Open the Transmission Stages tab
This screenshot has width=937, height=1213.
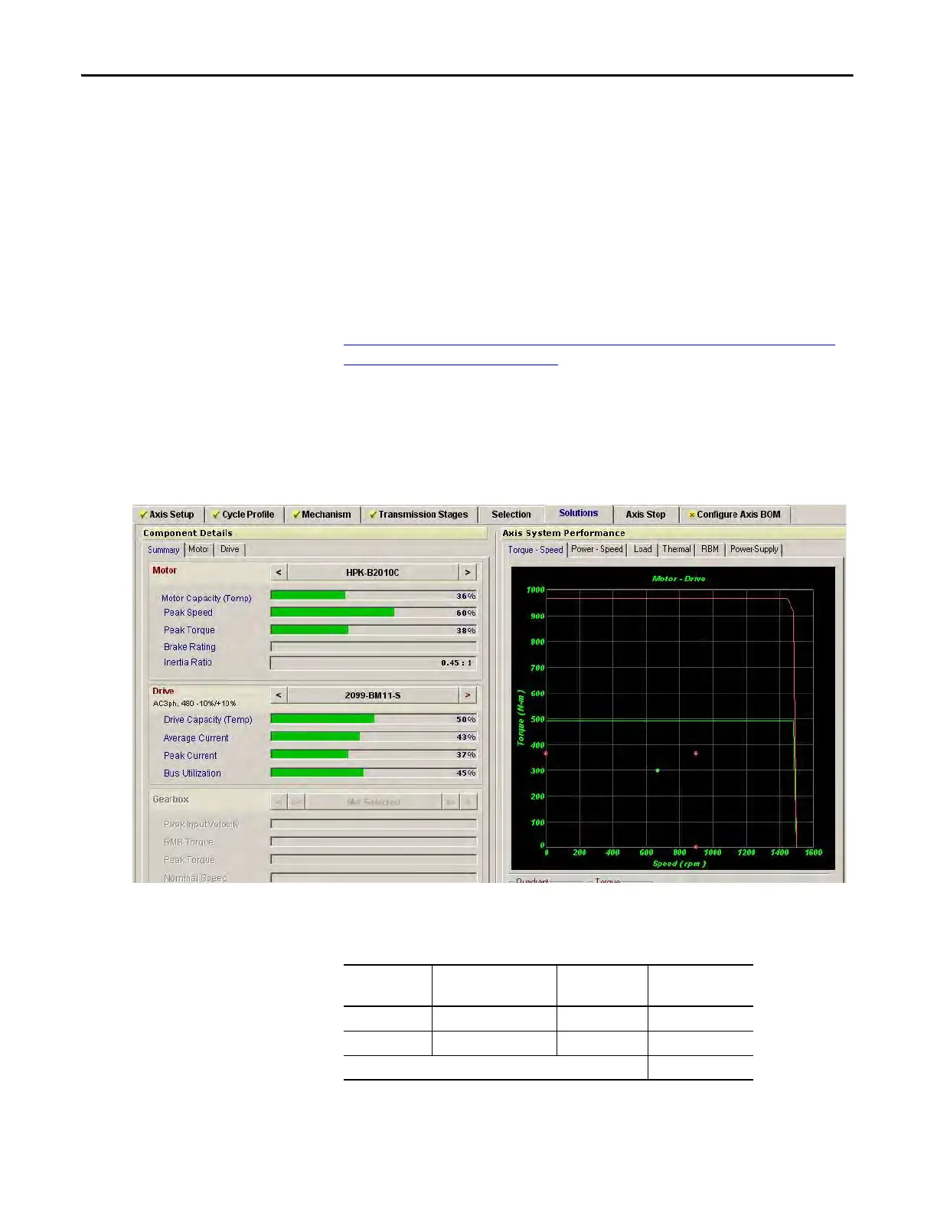[x=419, y=515]
